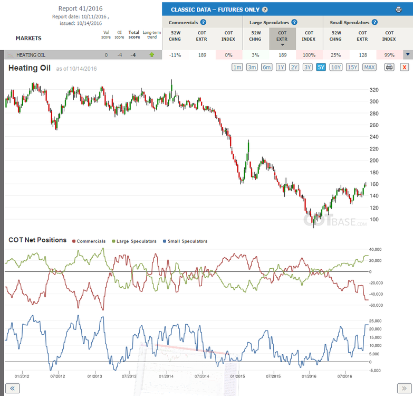413x396 pixels.
Task: Click the Heating Oil chart title
Action: [x=29, y=68]
